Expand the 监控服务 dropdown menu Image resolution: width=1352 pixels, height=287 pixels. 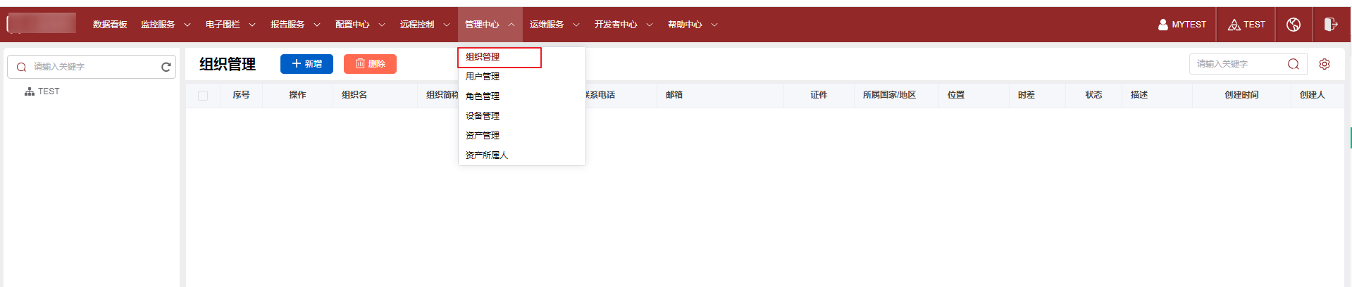click(165, 25)
